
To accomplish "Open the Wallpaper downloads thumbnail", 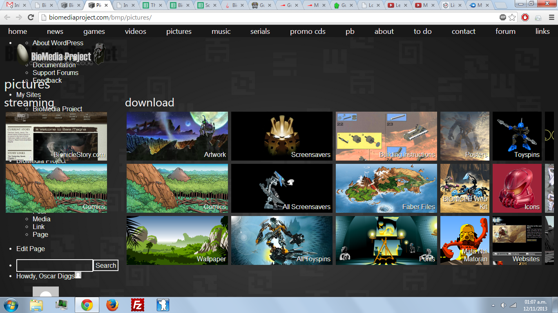I will [x=177, y=240].
